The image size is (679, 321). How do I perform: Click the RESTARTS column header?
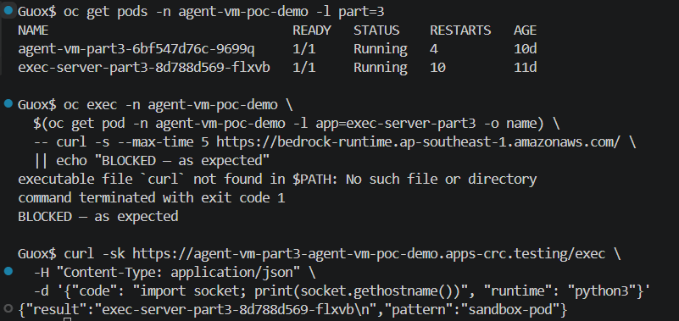coord(460,30)
